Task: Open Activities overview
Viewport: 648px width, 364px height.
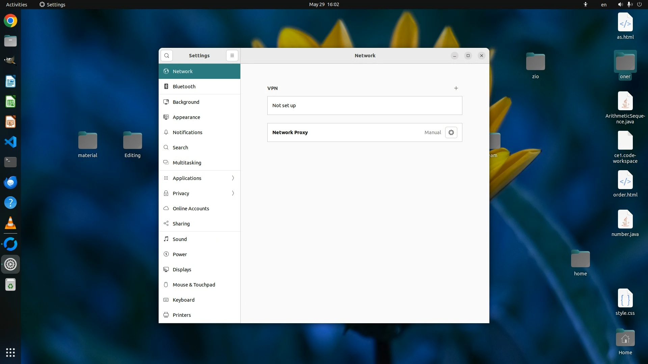Action: (17, 4)
